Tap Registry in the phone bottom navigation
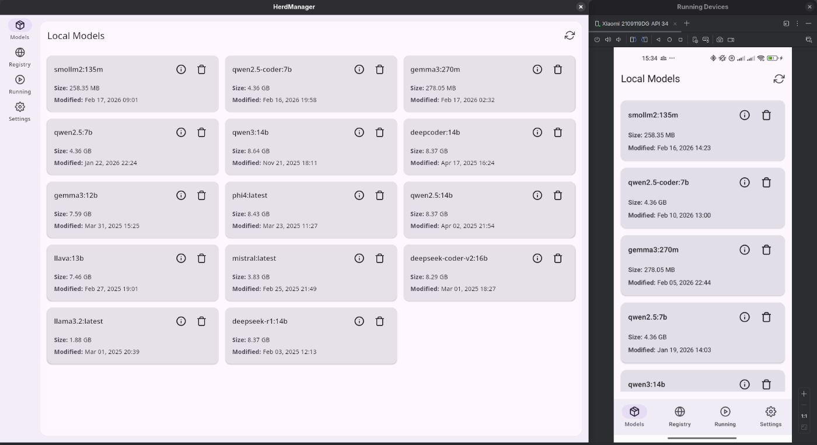This screenshot has height=445, width=817. pyautogui.click(x=679, y=416)
